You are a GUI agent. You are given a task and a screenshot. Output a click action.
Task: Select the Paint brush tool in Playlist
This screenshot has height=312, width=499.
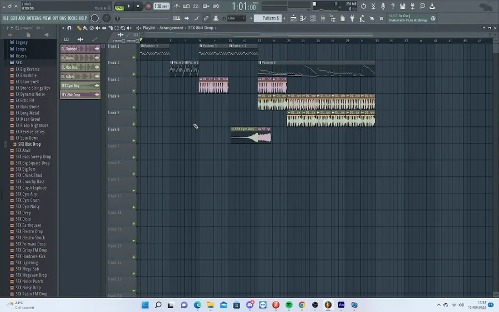point(85,28)
